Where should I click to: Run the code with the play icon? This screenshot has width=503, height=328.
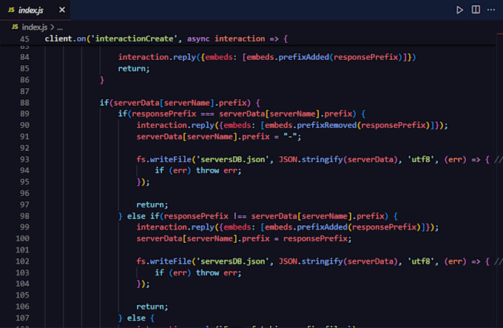459,10
